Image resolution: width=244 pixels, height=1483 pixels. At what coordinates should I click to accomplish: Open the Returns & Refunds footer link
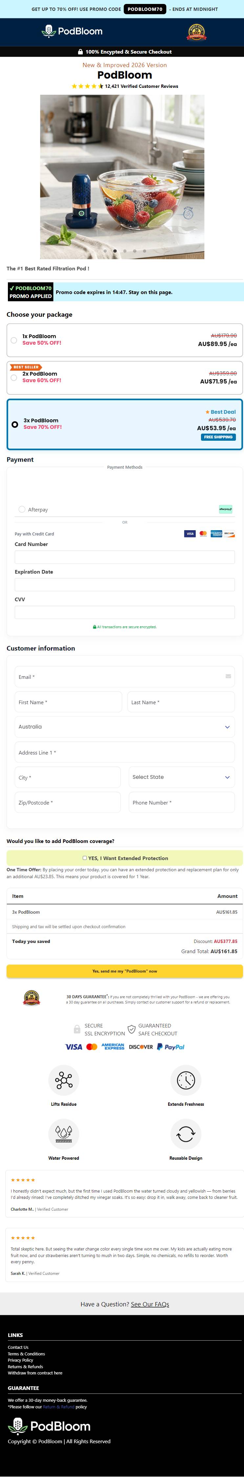(x=25, y=1366)
